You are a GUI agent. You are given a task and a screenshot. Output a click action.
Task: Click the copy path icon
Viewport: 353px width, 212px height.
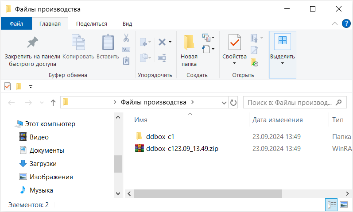(126, 49)
